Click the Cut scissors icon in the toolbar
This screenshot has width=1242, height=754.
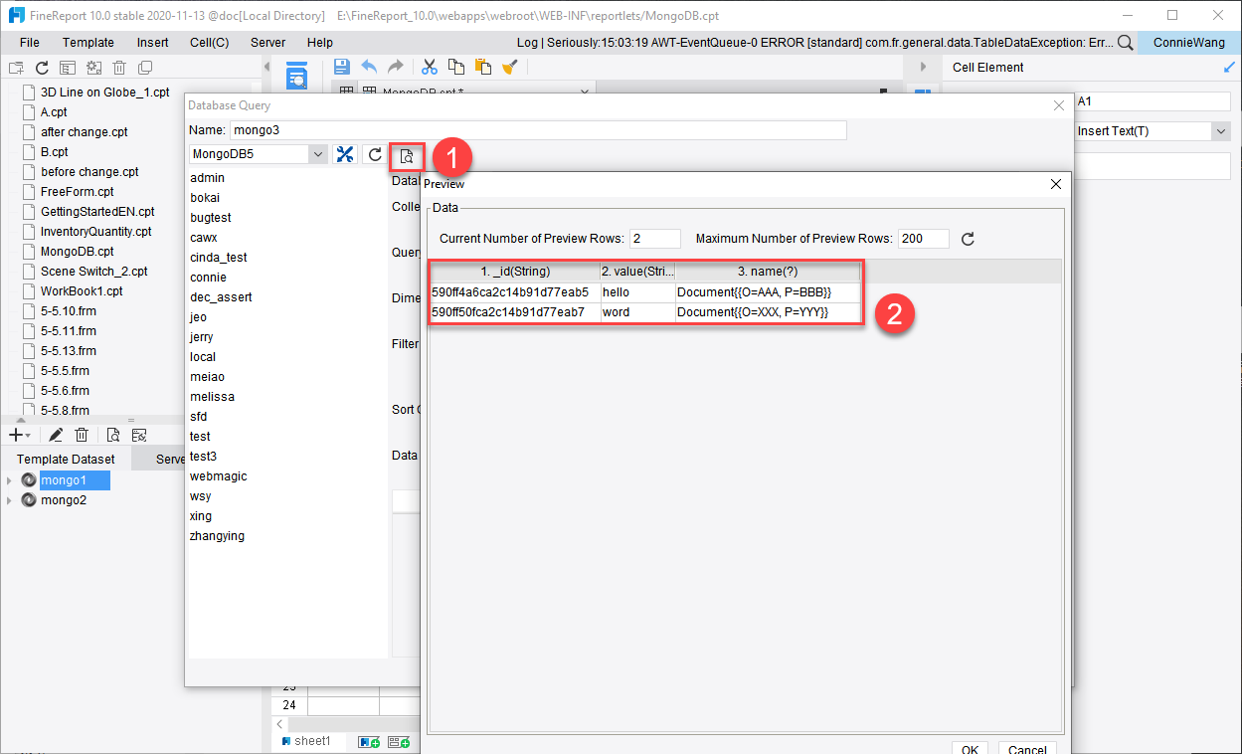click(x=429, y=66)
